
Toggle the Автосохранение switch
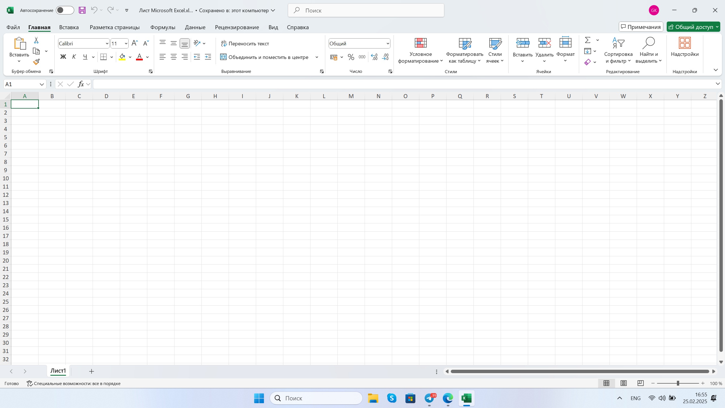click(x=65, y=10)
